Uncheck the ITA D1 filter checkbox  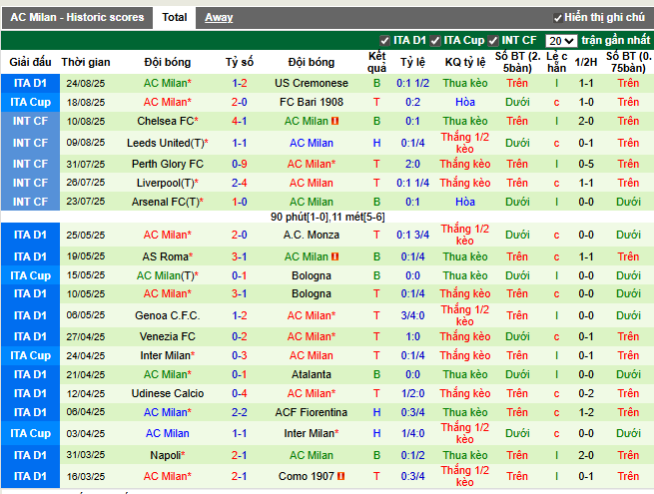[x=384, y=41]
